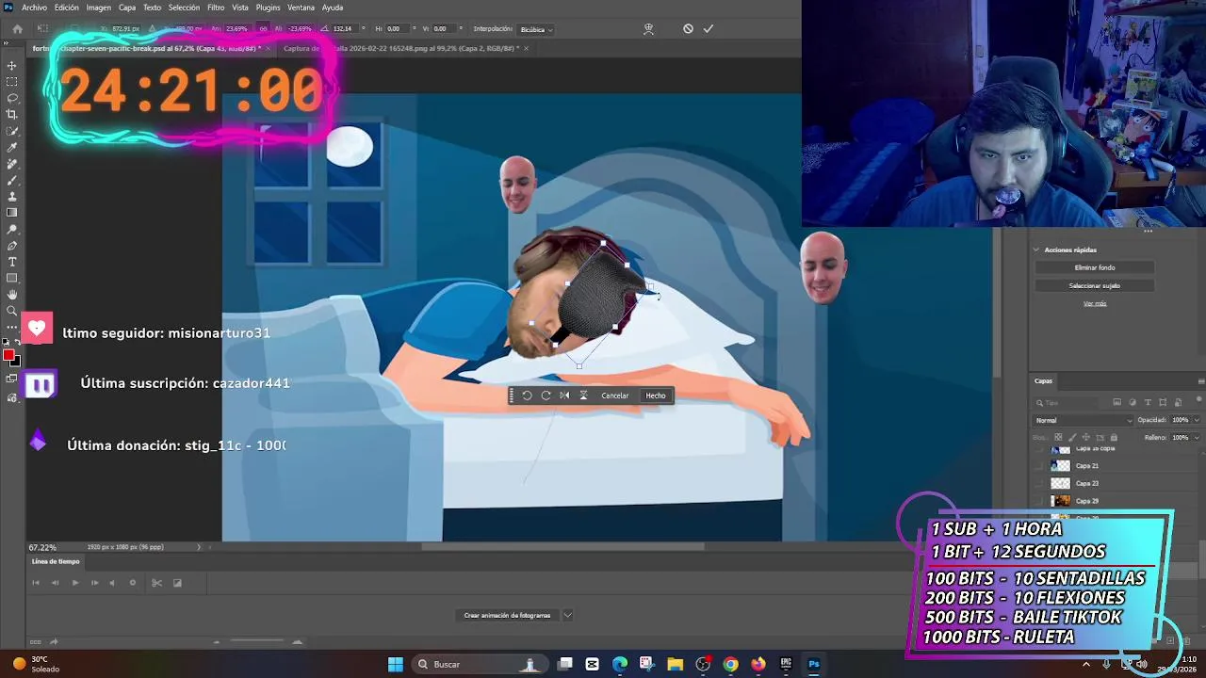This screenshot has width=1206, height=678.
Task: Select the Eyedropper tool
Action: [12, 148]
